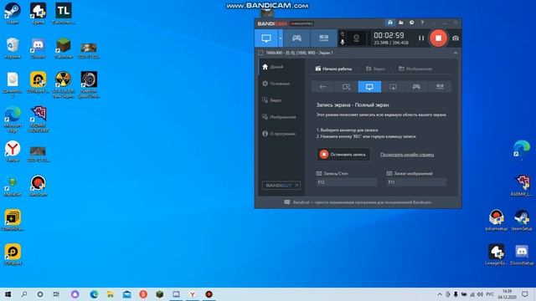Toggle the microphone icon in Bandicam toolbar
Viewport: 536px width, 301px height.
[343, 42]
